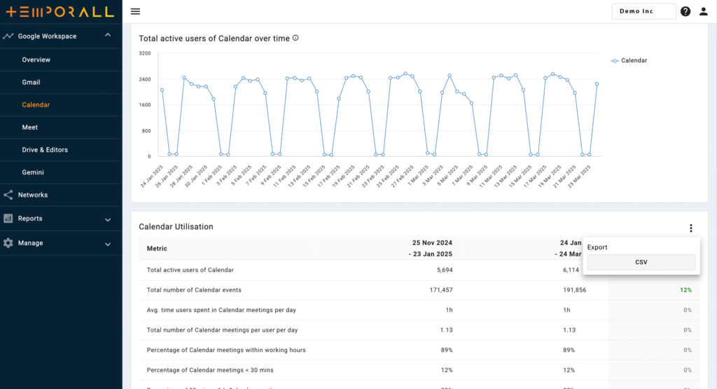
Task: Toggle the Calendar series in chart legend
Action: pos(629,60)
